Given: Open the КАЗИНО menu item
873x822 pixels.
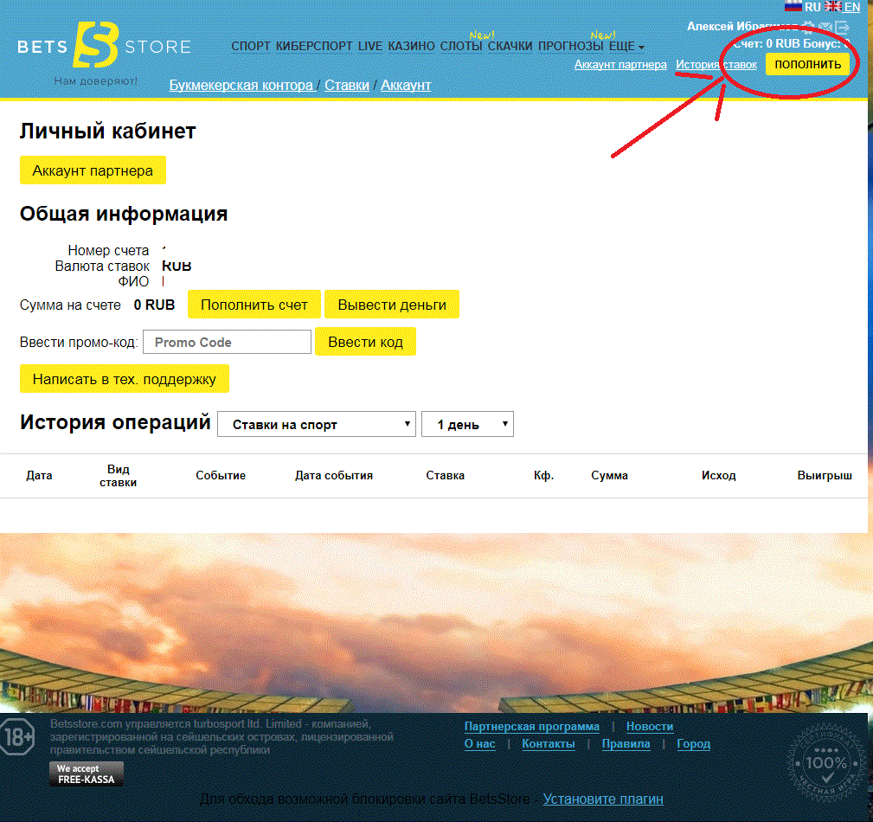Looking at the screenshot, I should click(x=411, y=46).
